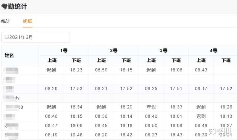This screenshot has height=140, width=237.
Task: Click the calendar icon in date picker
Action: pyautogui.click(x=7, y=37)
